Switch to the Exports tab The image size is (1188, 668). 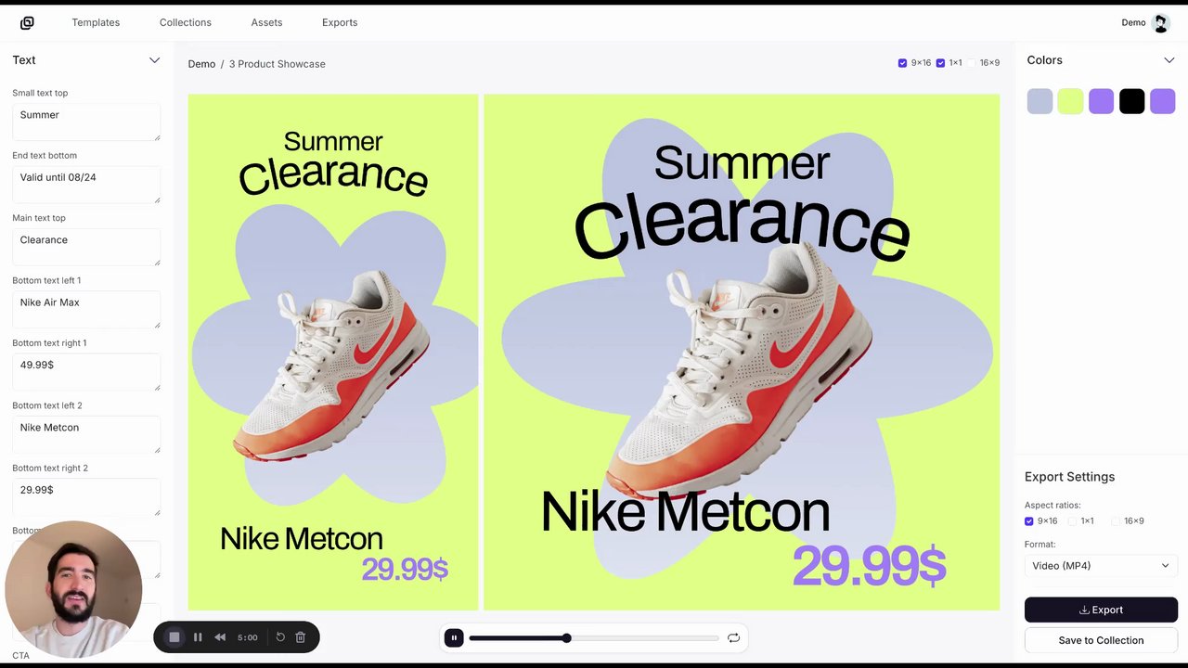pyautogui.click(x=340, y=22)
